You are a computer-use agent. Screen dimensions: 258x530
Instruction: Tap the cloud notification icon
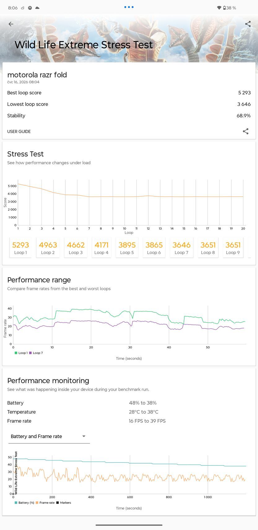[x=37, y=8]
